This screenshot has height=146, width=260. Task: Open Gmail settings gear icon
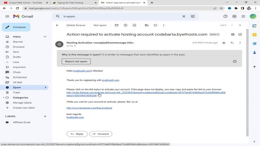pos(234,16)
